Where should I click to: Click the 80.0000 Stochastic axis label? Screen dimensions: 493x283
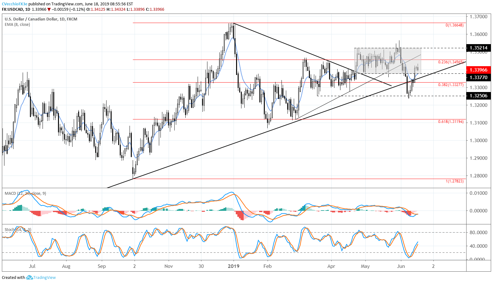(478, 233)
